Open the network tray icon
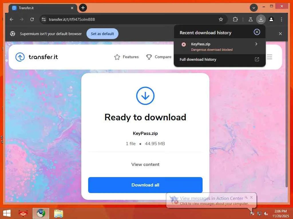Screen dimensions: 293x219 point(259,213)
